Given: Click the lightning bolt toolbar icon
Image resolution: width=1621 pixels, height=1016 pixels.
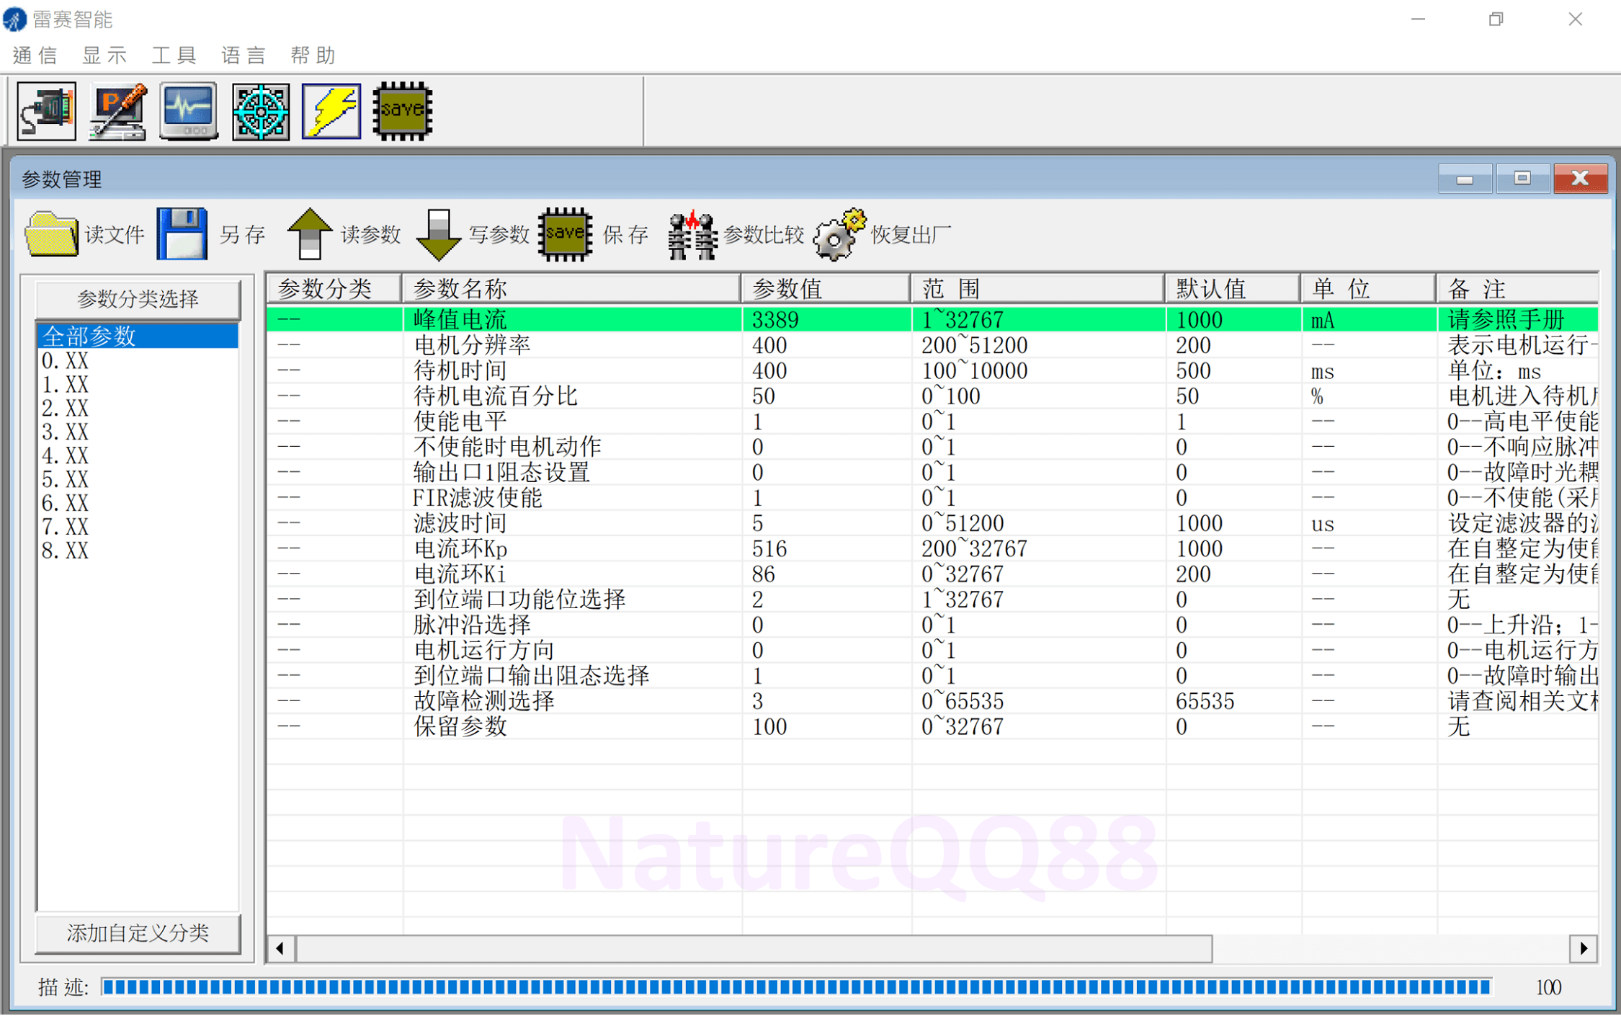Looking at the screenshot, I should pyautogui.click(x=331, y=111).
